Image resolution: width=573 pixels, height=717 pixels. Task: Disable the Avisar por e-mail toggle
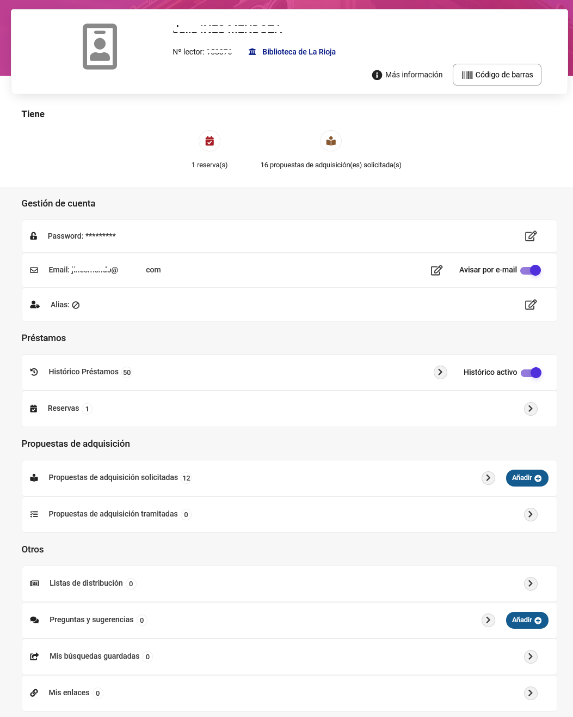[531, 270]
